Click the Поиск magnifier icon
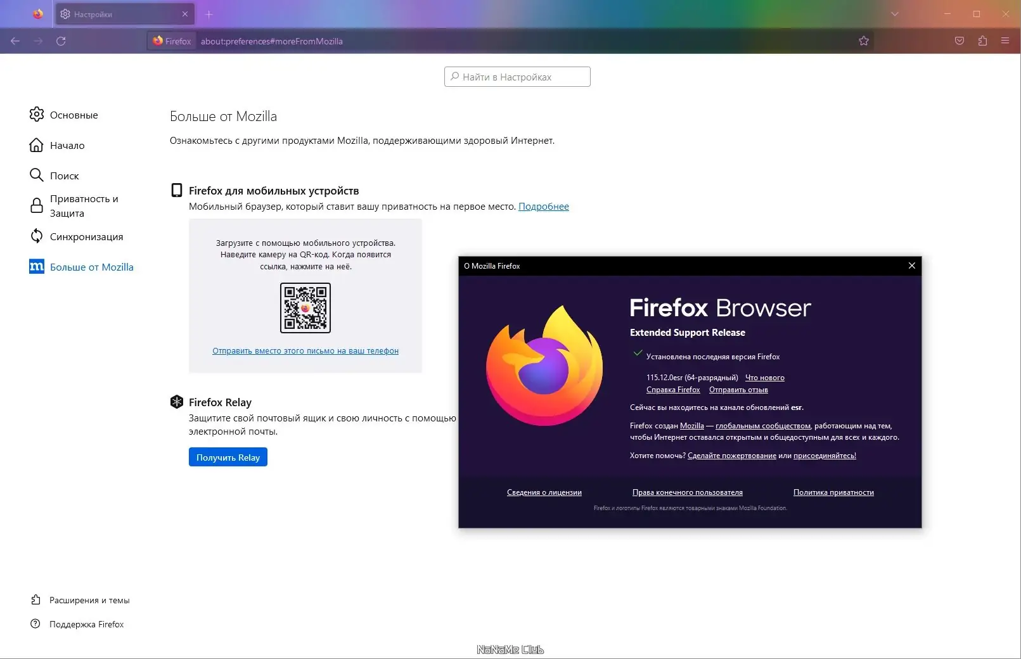Screen dimensions: 1021x659 coord(37,175)
